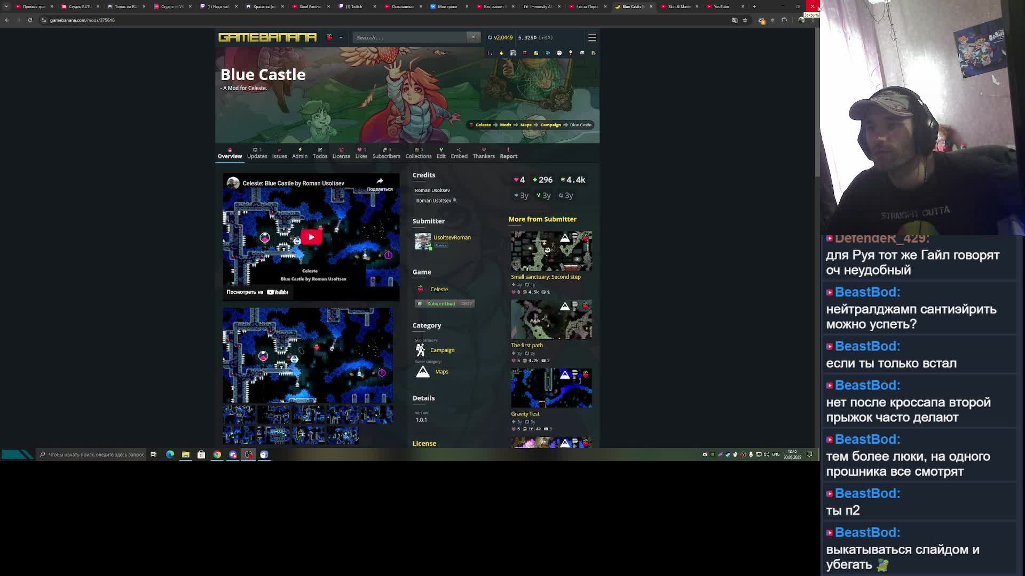This screenshot has height=576, width=1025.
Task: Open Small sanctuary: Second step thumbnail
Action: pos(551,251)
